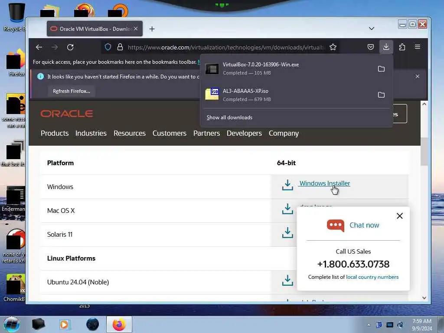Click the padlock site security icon
444x333 pixels.
(120, 47)
